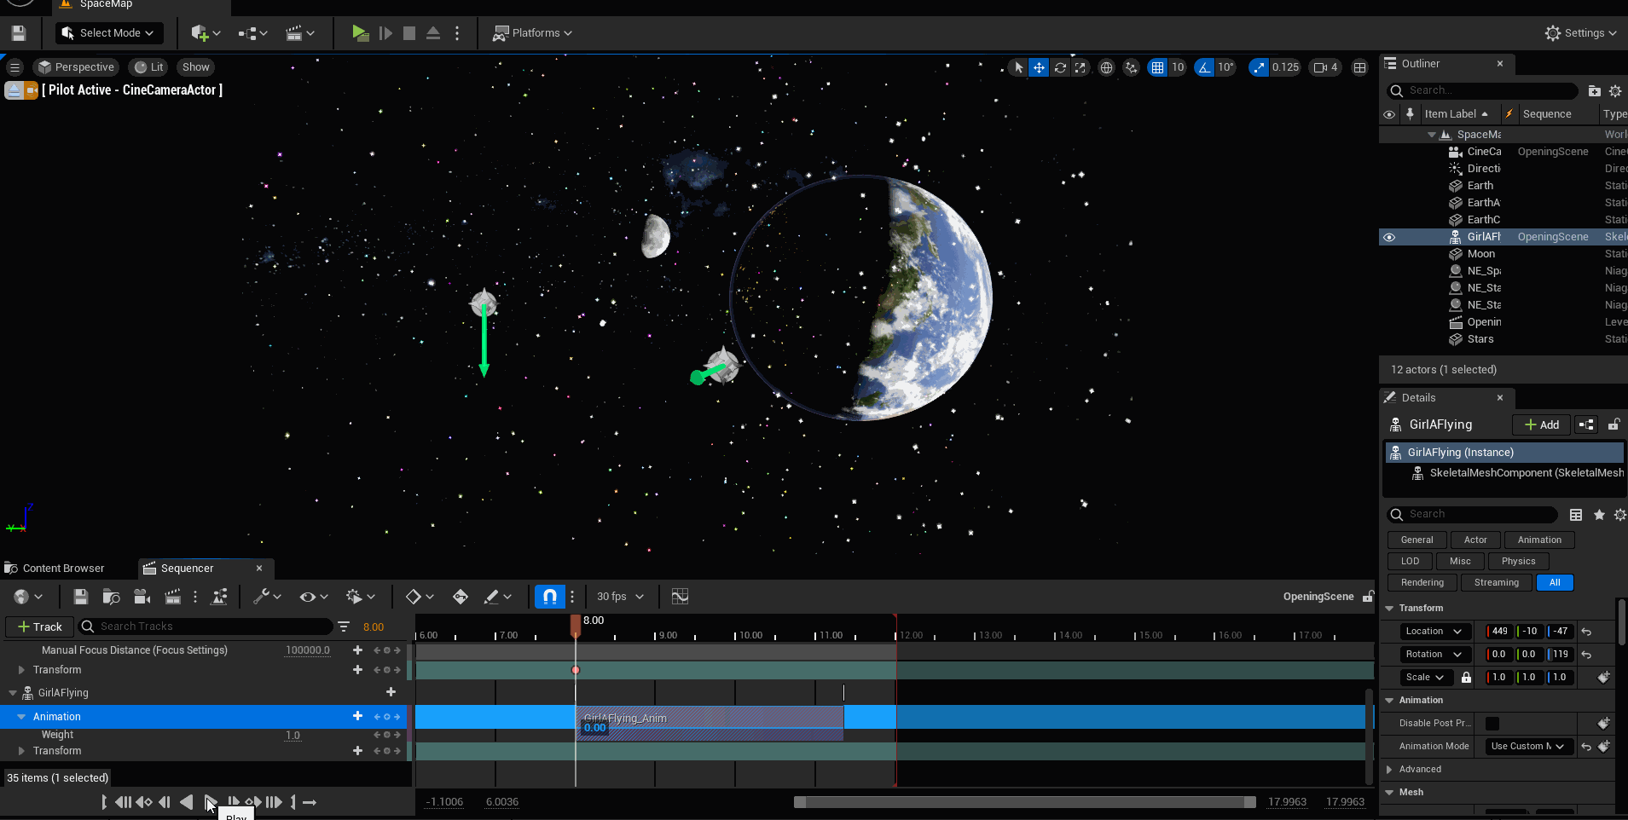Hide GirlAFlying actor using Outliner eye icon
Image resolution: width=1628 pixels, height=820 pixels.
coord(1389,237)
